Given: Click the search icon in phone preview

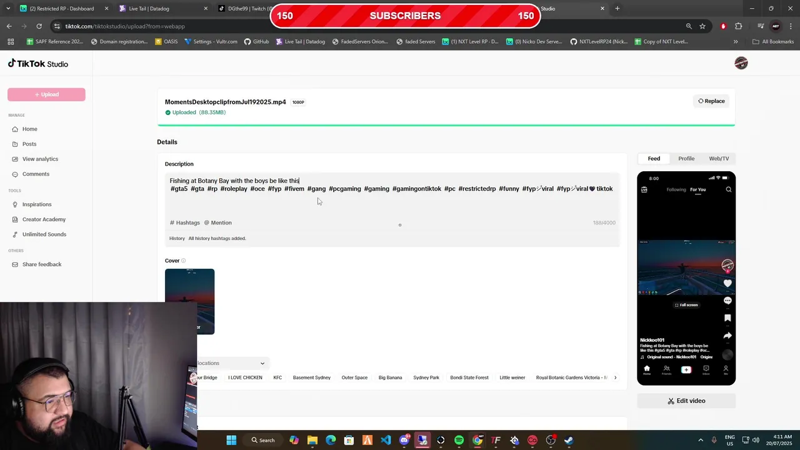Looking at the screenshot, I should click(x=728, y=189).
